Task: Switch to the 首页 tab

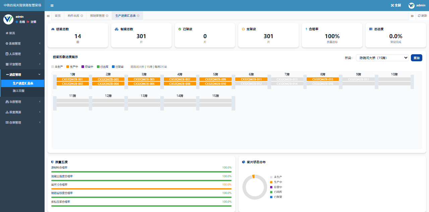Action: pos(58,16)
